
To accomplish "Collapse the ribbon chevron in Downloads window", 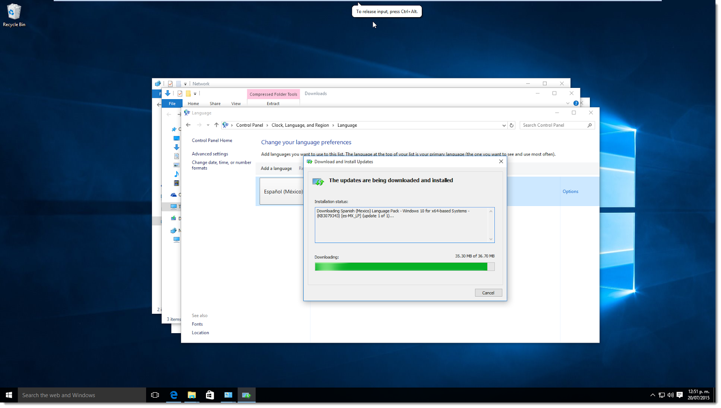I will [568, 103].
